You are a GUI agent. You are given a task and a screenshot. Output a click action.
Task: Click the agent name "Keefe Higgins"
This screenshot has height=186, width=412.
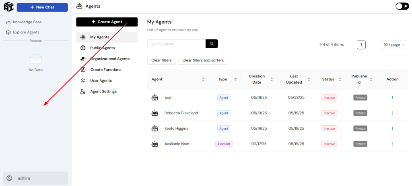176,129
